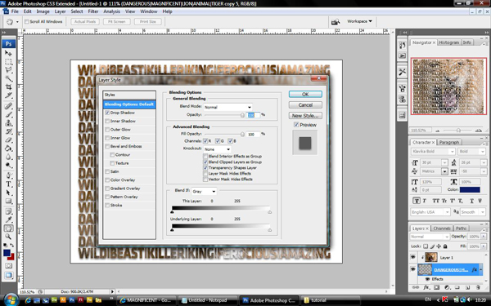Click the Actual Pixels button

point(85,21)
